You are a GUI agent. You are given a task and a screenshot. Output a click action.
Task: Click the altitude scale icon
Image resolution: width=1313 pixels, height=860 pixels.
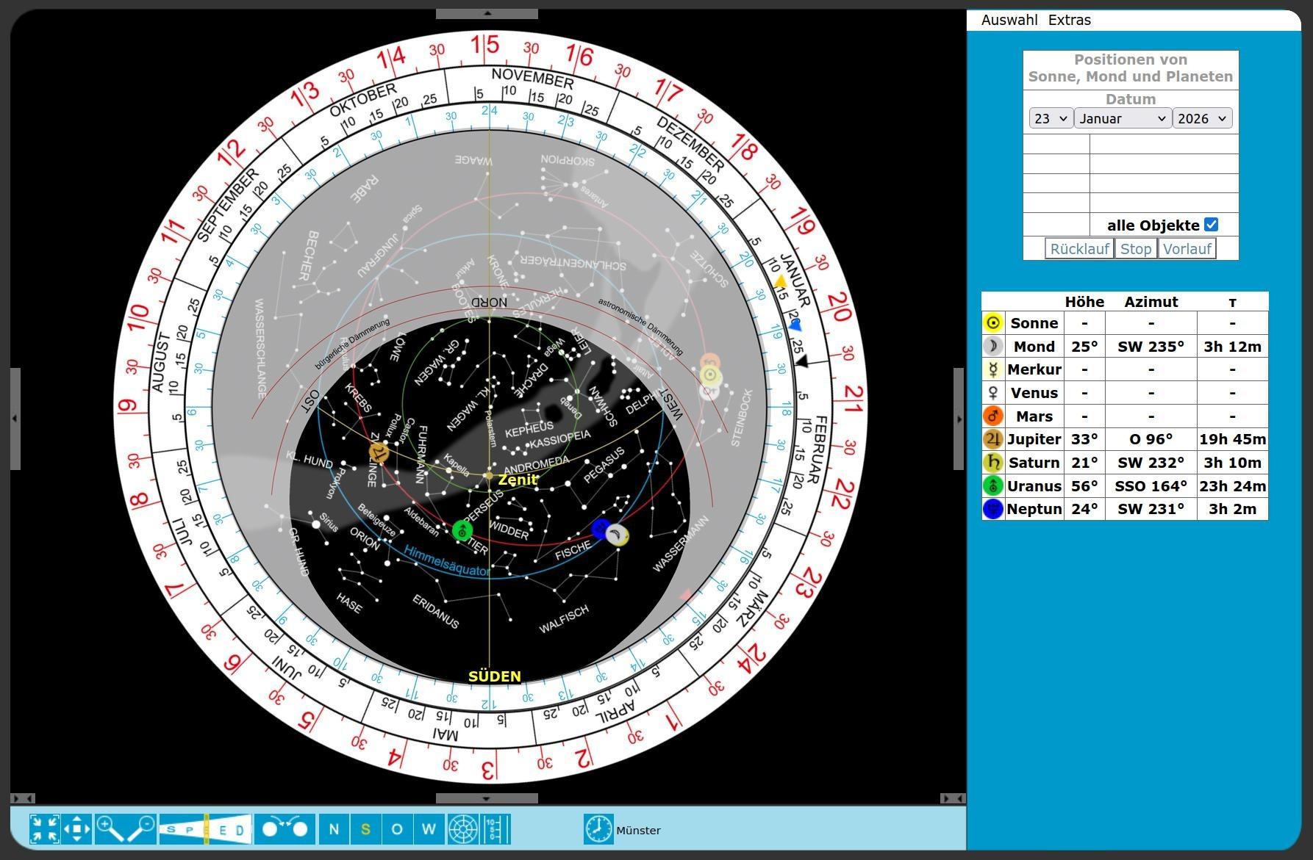pyautogui.click(x=495, y=829)
